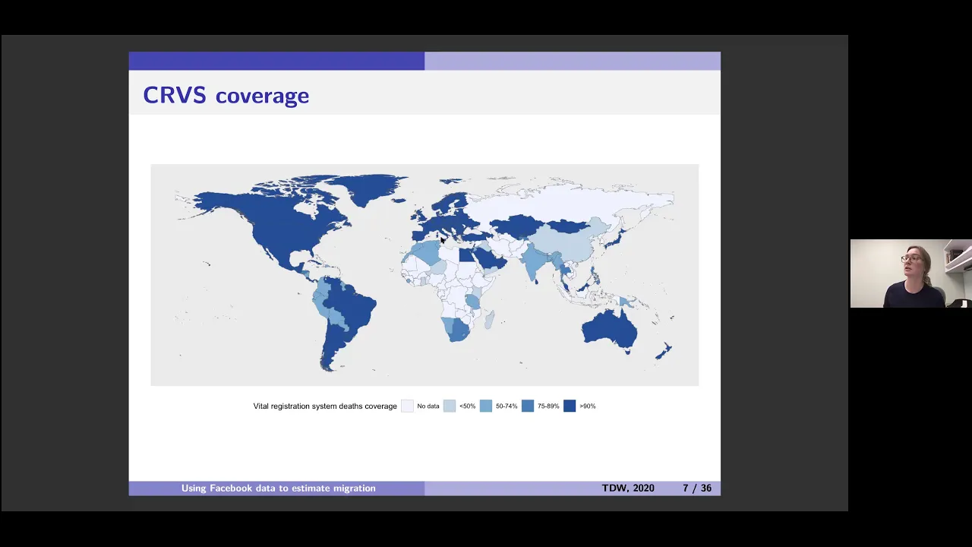The height and width of the screenshot is (547, 972).
Task: Select the '>90%' legend color swatch
Action: click(570, 406)
